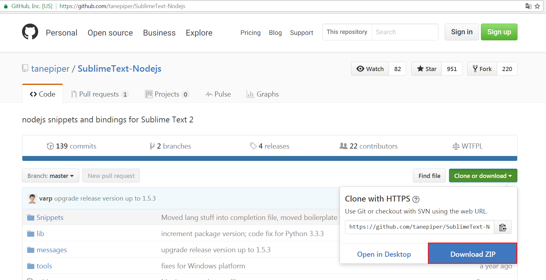Click the bookmark star in address bar
Viewport: 546px width, 280px height.
coord(537,6)
